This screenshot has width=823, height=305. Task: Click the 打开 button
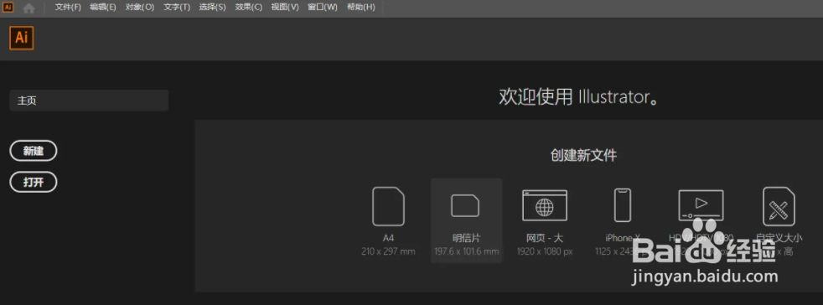pyautogui.click(x=34, y=182)
